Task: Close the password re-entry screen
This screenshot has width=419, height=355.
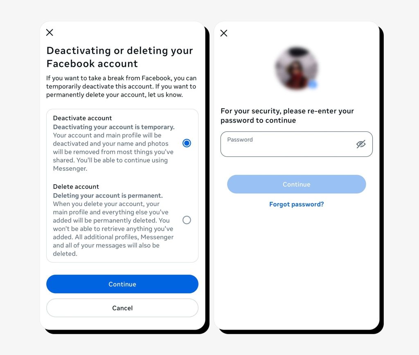Action: 224,33
